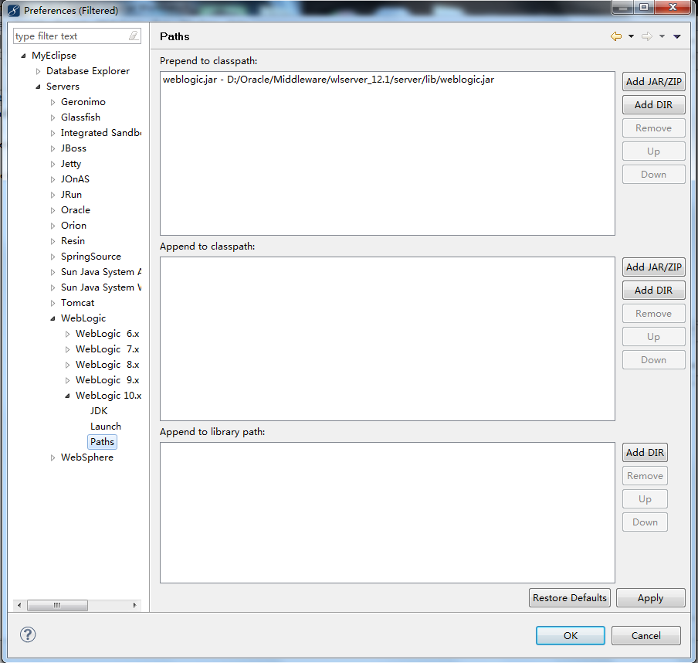Collapse the WebLogic 10.x node

[x=67, y=395]
